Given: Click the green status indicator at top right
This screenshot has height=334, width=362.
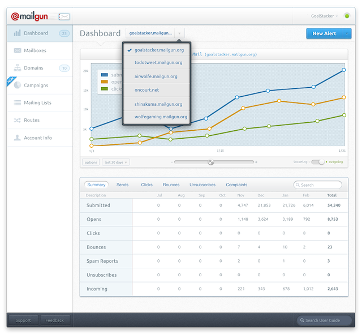Looking at the screenshot, I should click(x=347, y=16).
